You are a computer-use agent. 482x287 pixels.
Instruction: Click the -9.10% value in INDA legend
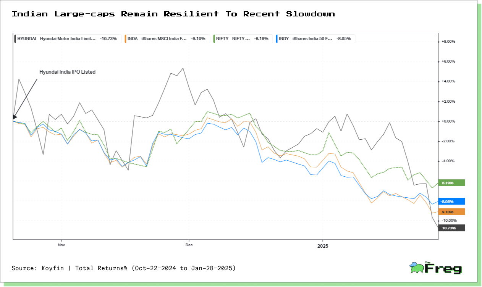coord(198,39)
